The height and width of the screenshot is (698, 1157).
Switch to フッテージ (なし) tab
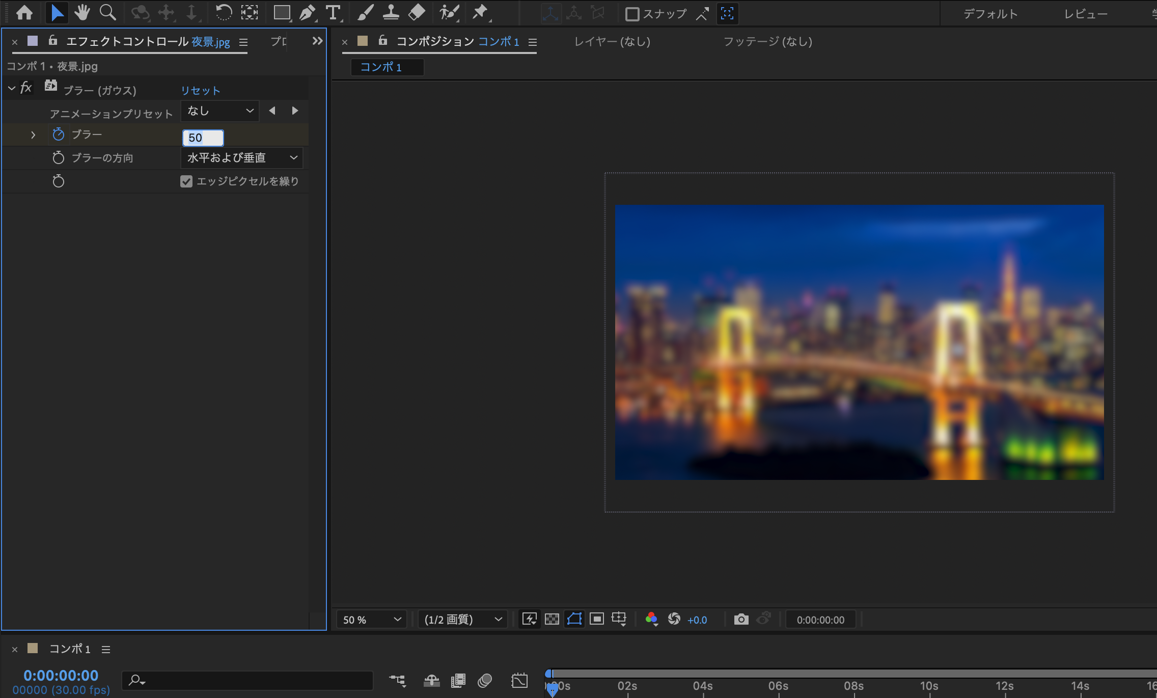[x=768, y=41]
